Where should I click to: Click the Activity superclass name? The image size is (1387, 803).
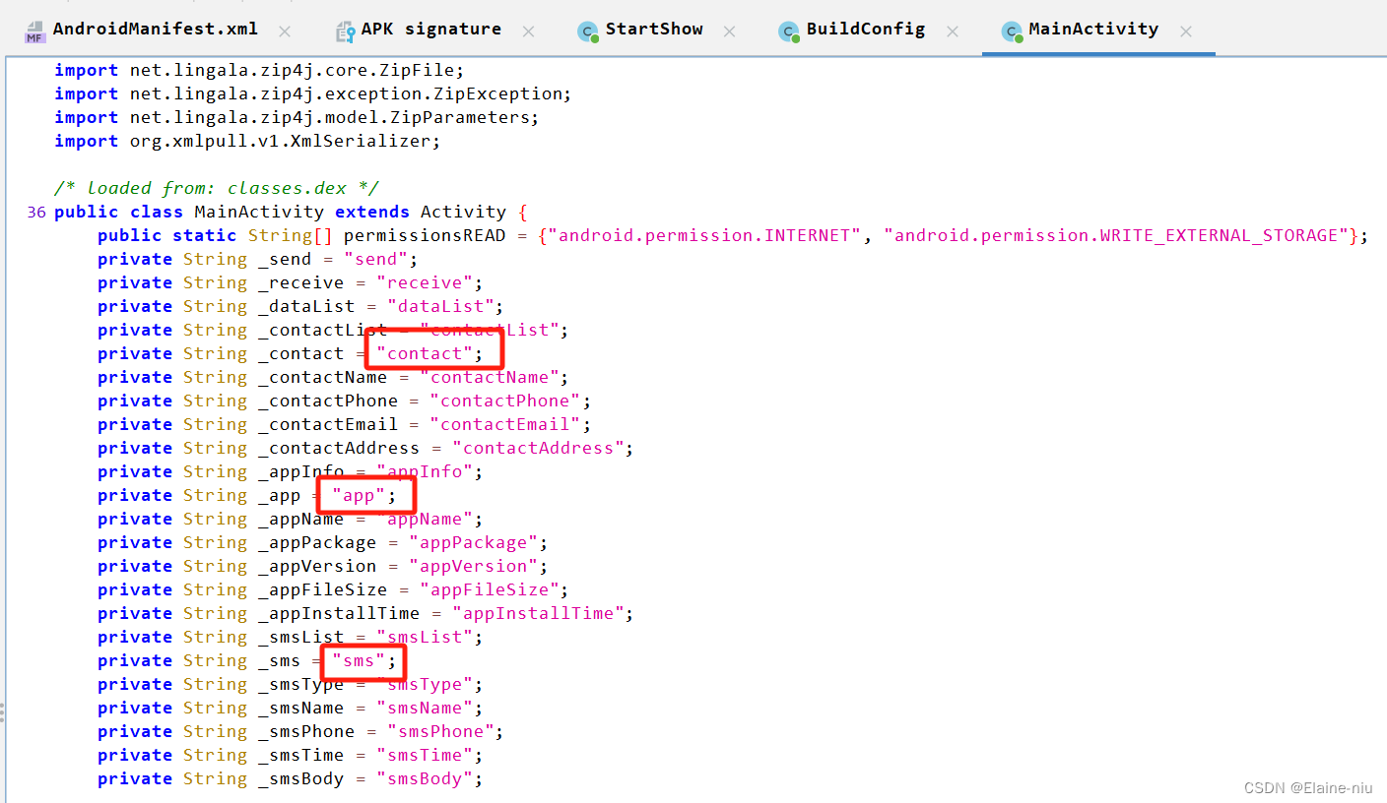pyautogui.click(x=463, y=212)
